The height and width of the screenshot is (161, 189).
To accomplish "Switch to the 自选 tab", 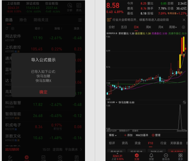I will (9, 20).
